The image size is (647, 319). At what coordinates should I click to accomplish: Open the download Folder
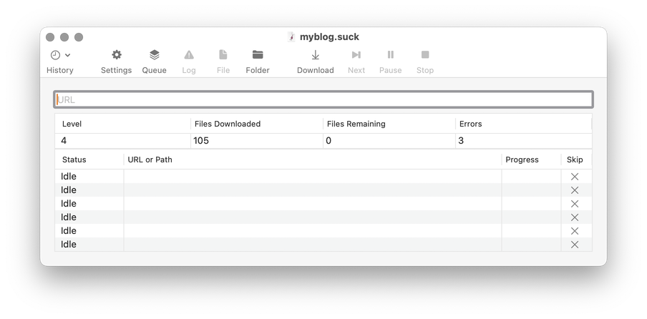pos(258,55)
